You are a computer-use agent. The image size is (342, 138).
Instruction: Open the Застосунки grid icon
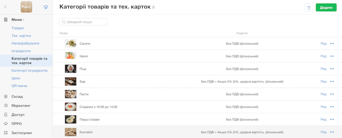[6, 133]
